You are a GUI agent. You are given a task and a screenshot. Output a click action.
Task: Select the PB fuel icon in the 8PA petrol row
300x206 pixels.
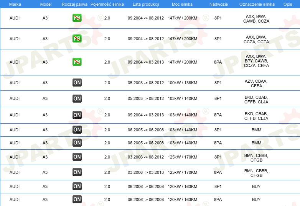pos(77,62)
